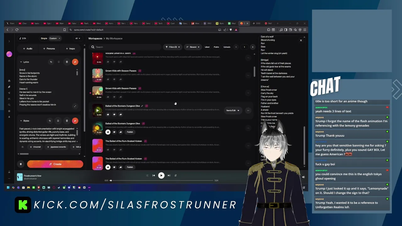
Task: Like the 2:26 Grown Kids with Season Passes
Action: (108, 79)
